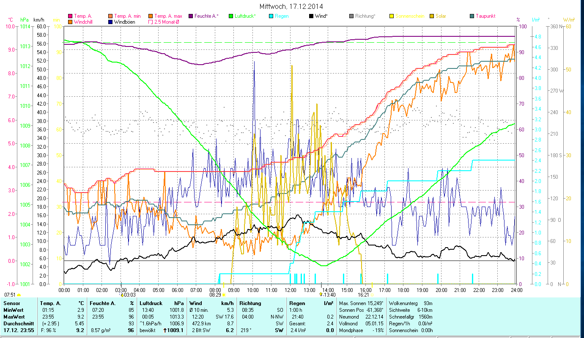Click the Wind column header in table
The image size is (584, 338).
click(196, 303)
